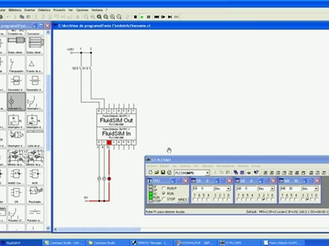Open the Proyecto menu
The image size is (329, 246).
(59, 10)
